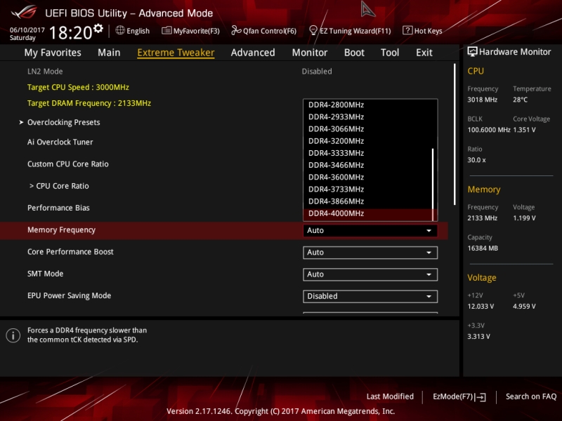This screenshot has height=421, width=562.
Task: Click Search on FAQ link
Action: [x=531, y=396]
